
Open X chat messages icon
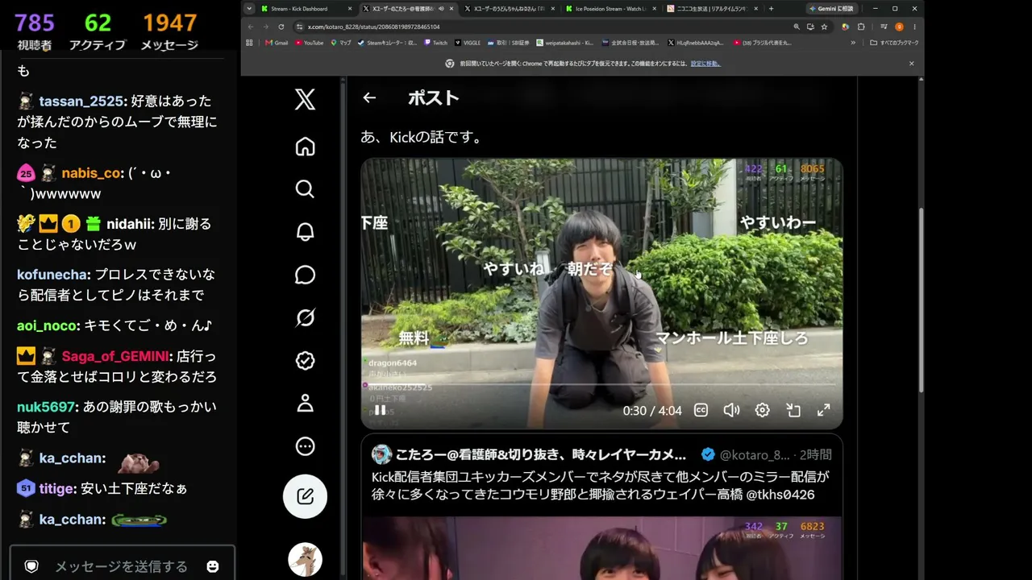(x=305, y=275)
